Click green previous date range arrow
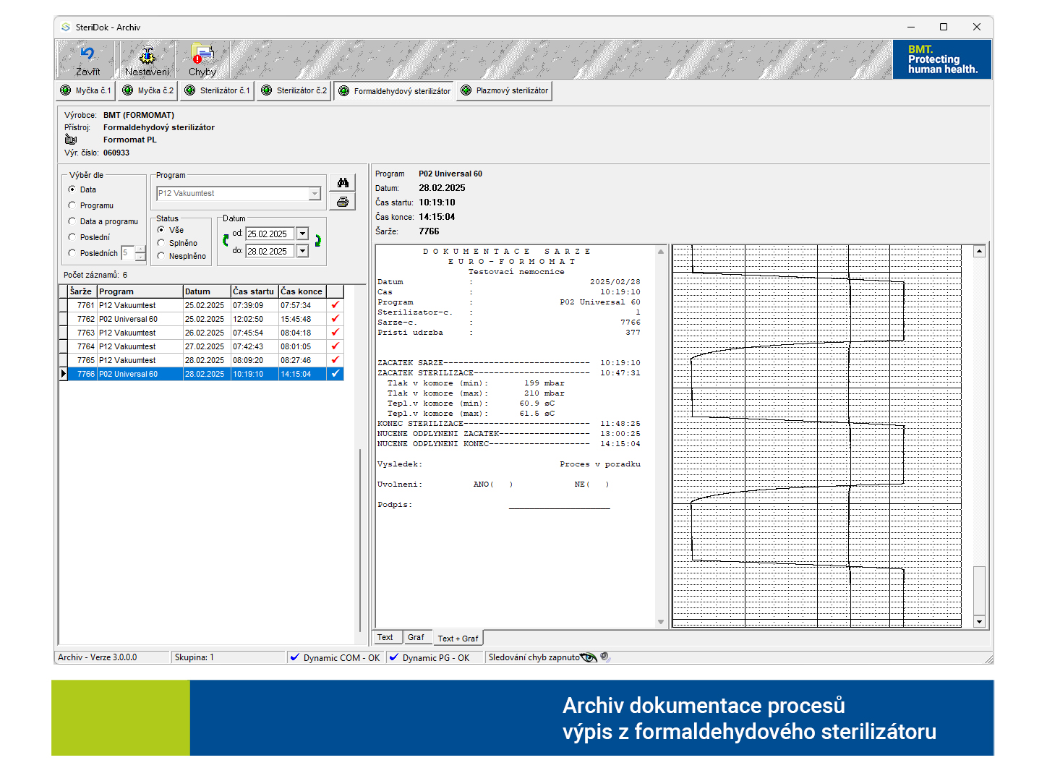The height and width of the screenshot is (781, 1047). pyautogui.click(x=226, y=241)
